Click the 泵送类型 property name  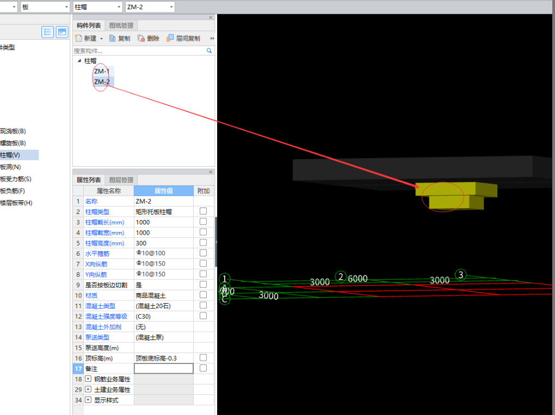pos(97,337)
